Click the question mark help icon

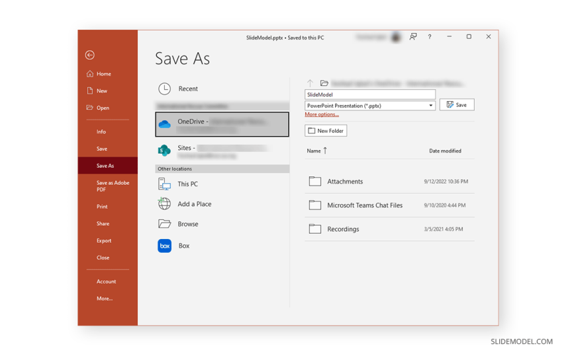coord(429,37)
